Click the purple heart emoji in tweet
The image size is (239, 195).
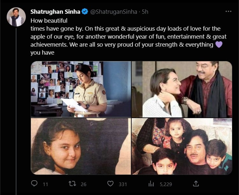point(219,45)
